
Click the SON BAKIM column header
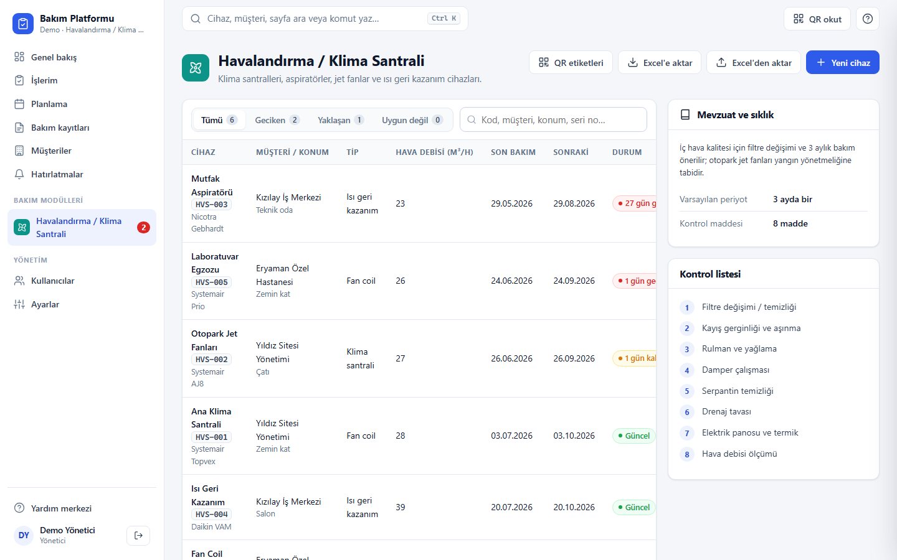coord(513,152)
